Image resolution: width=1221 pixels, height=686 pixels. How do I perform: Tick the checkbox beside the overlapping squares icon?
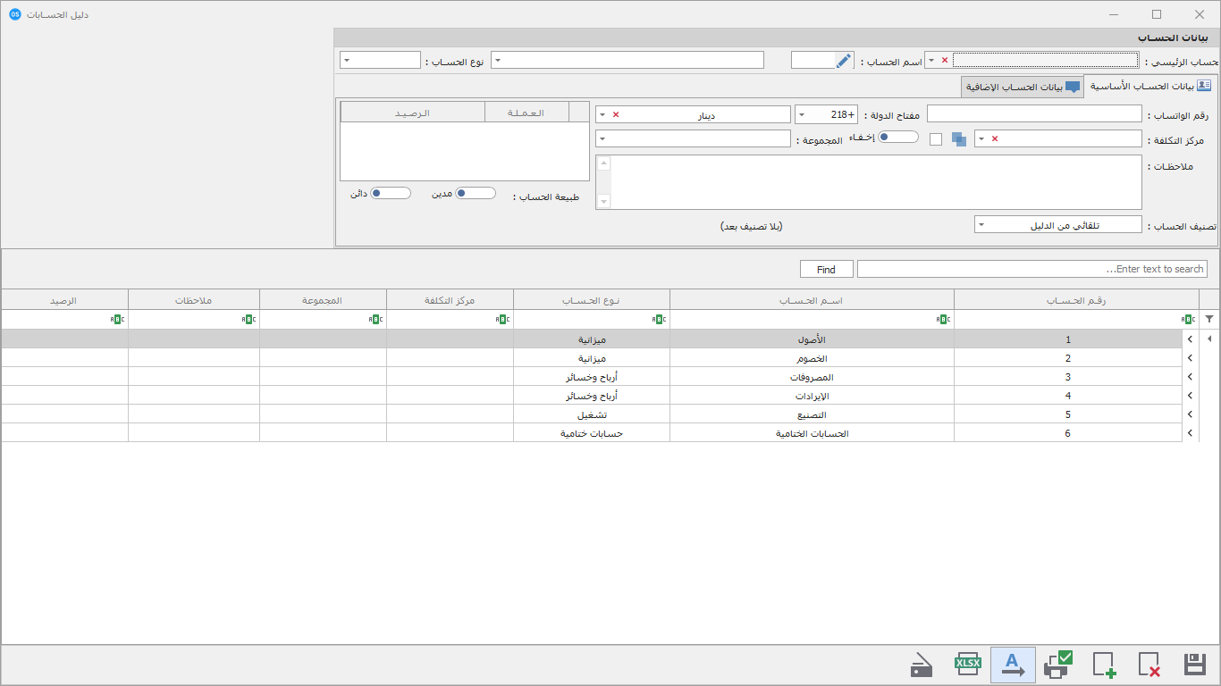click(936, 139)
